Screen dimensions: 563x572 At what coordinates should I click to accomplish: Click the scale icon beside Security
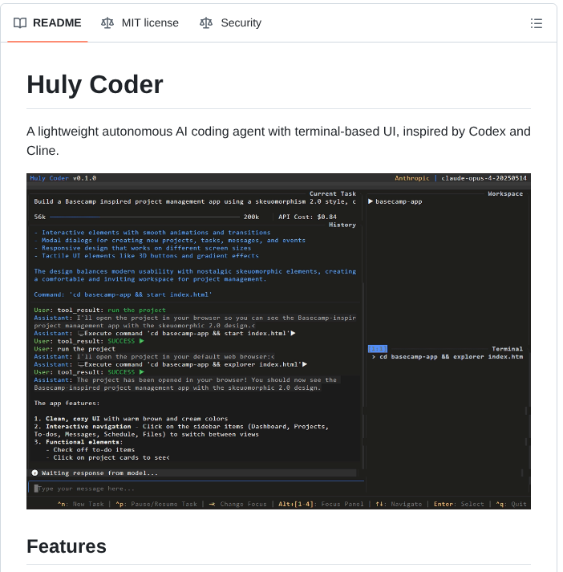[206, 23]
